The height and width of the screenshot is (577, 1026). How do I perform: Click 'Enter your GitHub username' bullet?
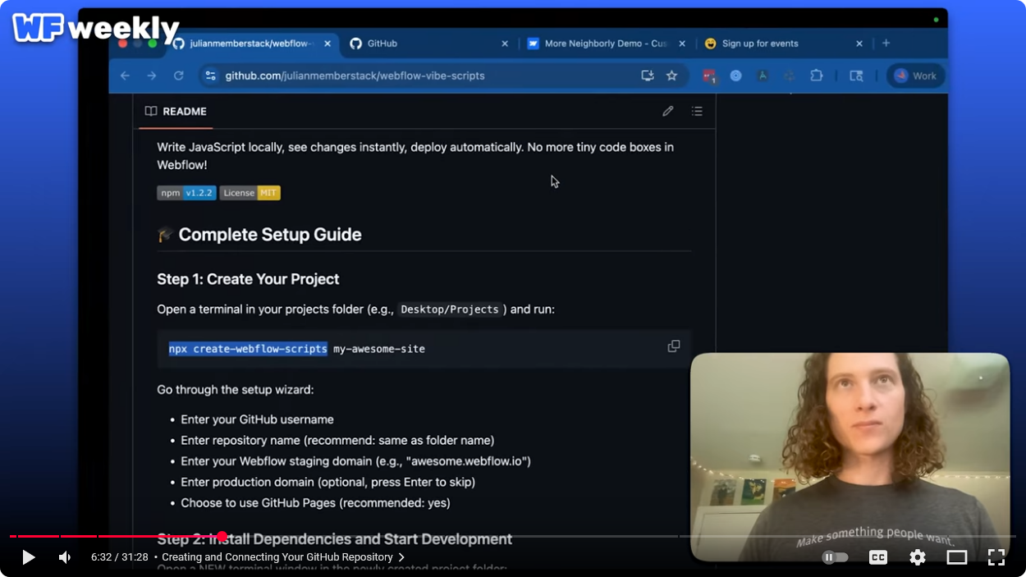coord(257,419)
